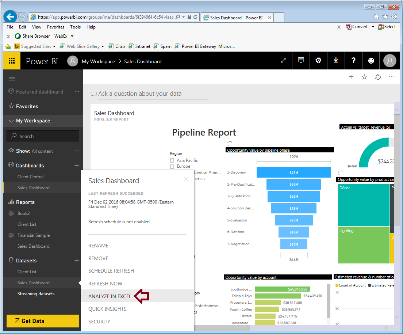Screen dimensions: 403x334
Task: Expand the Convert dropdown arrow
Action: pos(373,27)
